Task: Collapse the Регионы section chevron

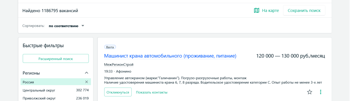Action: [86, 73]
